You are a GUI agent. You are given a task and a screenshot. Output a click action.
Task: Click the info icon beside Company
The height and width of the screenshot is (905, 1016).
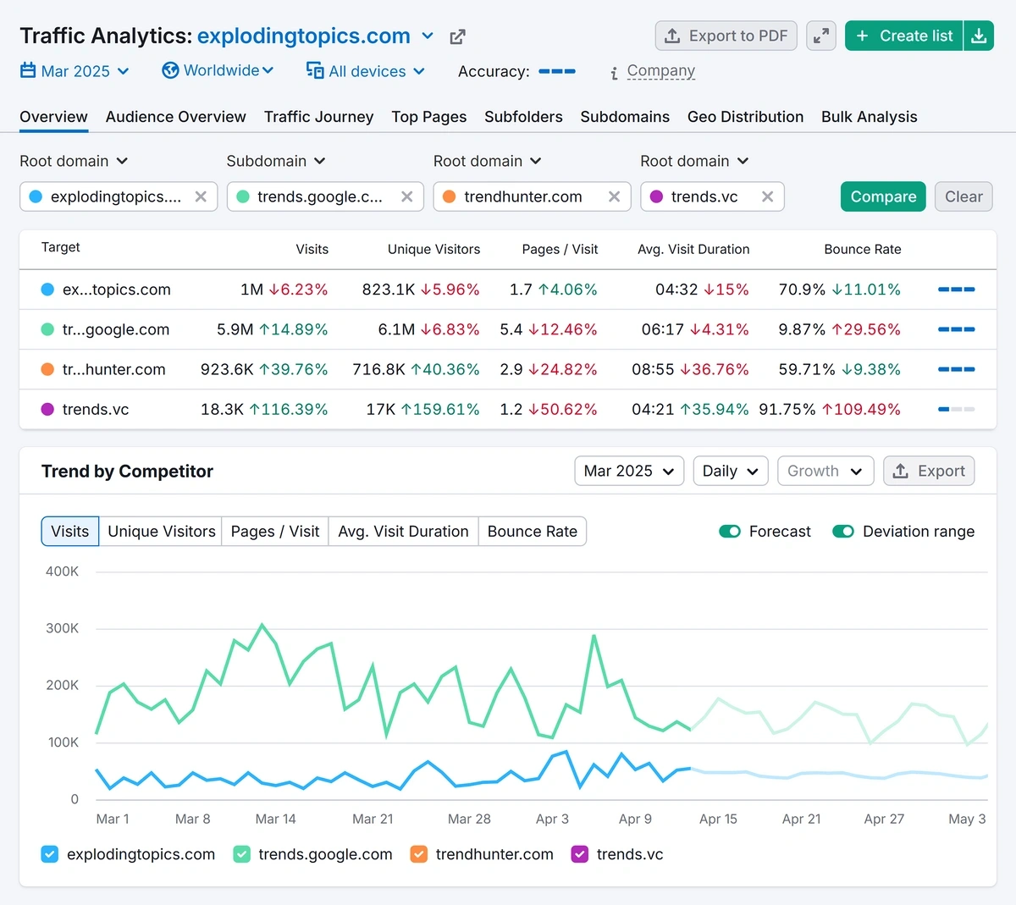coord(614,74)
